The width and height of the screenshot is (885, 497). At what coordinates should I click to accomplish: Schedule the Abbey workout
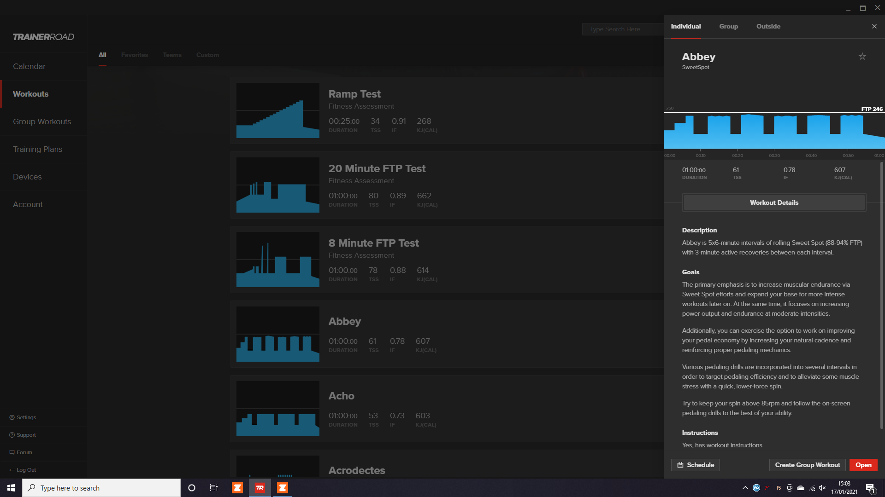tap(695, 465)
